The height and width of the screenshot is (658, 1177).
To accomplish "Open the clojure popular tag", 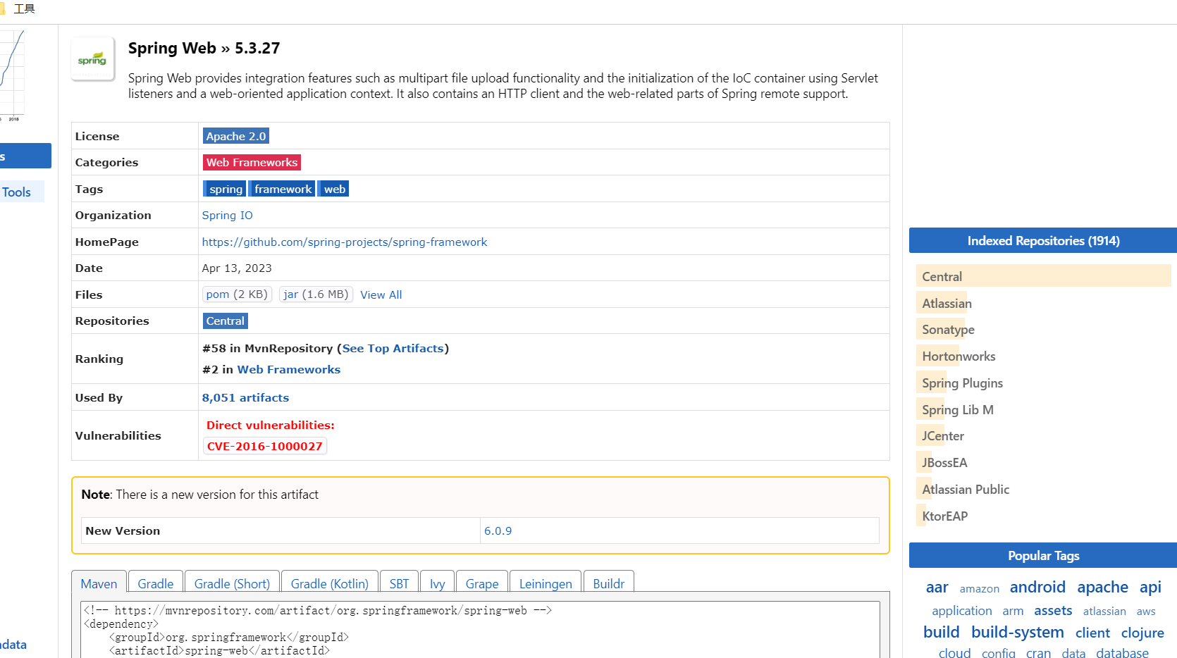I will [1142, 633].
